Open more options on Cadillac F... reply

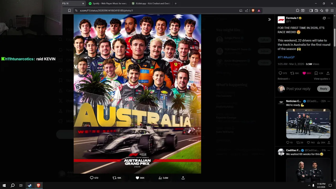329,150
